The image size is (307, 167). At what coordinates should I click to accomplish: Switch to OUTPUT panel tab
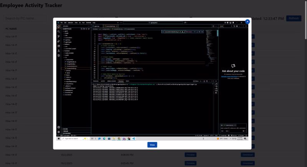(103, 81)
